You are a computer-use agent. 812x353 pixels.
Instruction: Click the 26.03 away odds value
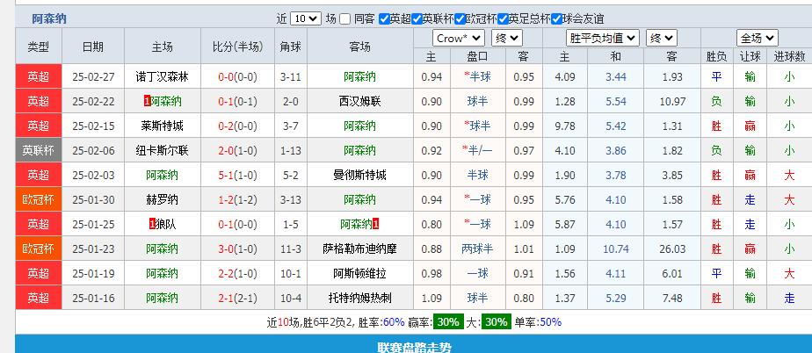tap(672, 249)
